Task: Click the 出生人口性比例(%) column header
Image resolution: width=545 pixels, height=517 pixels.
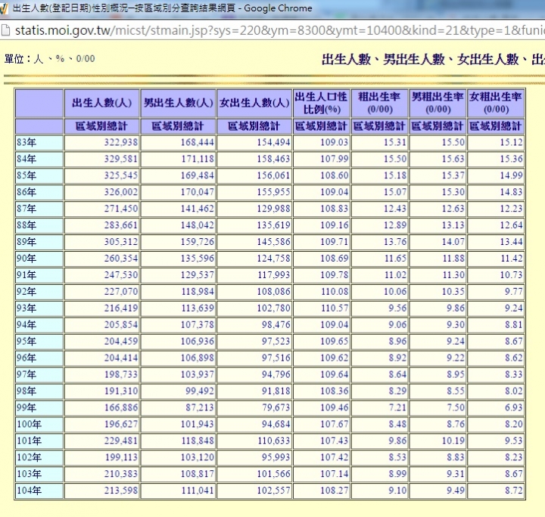Action: 322,103
